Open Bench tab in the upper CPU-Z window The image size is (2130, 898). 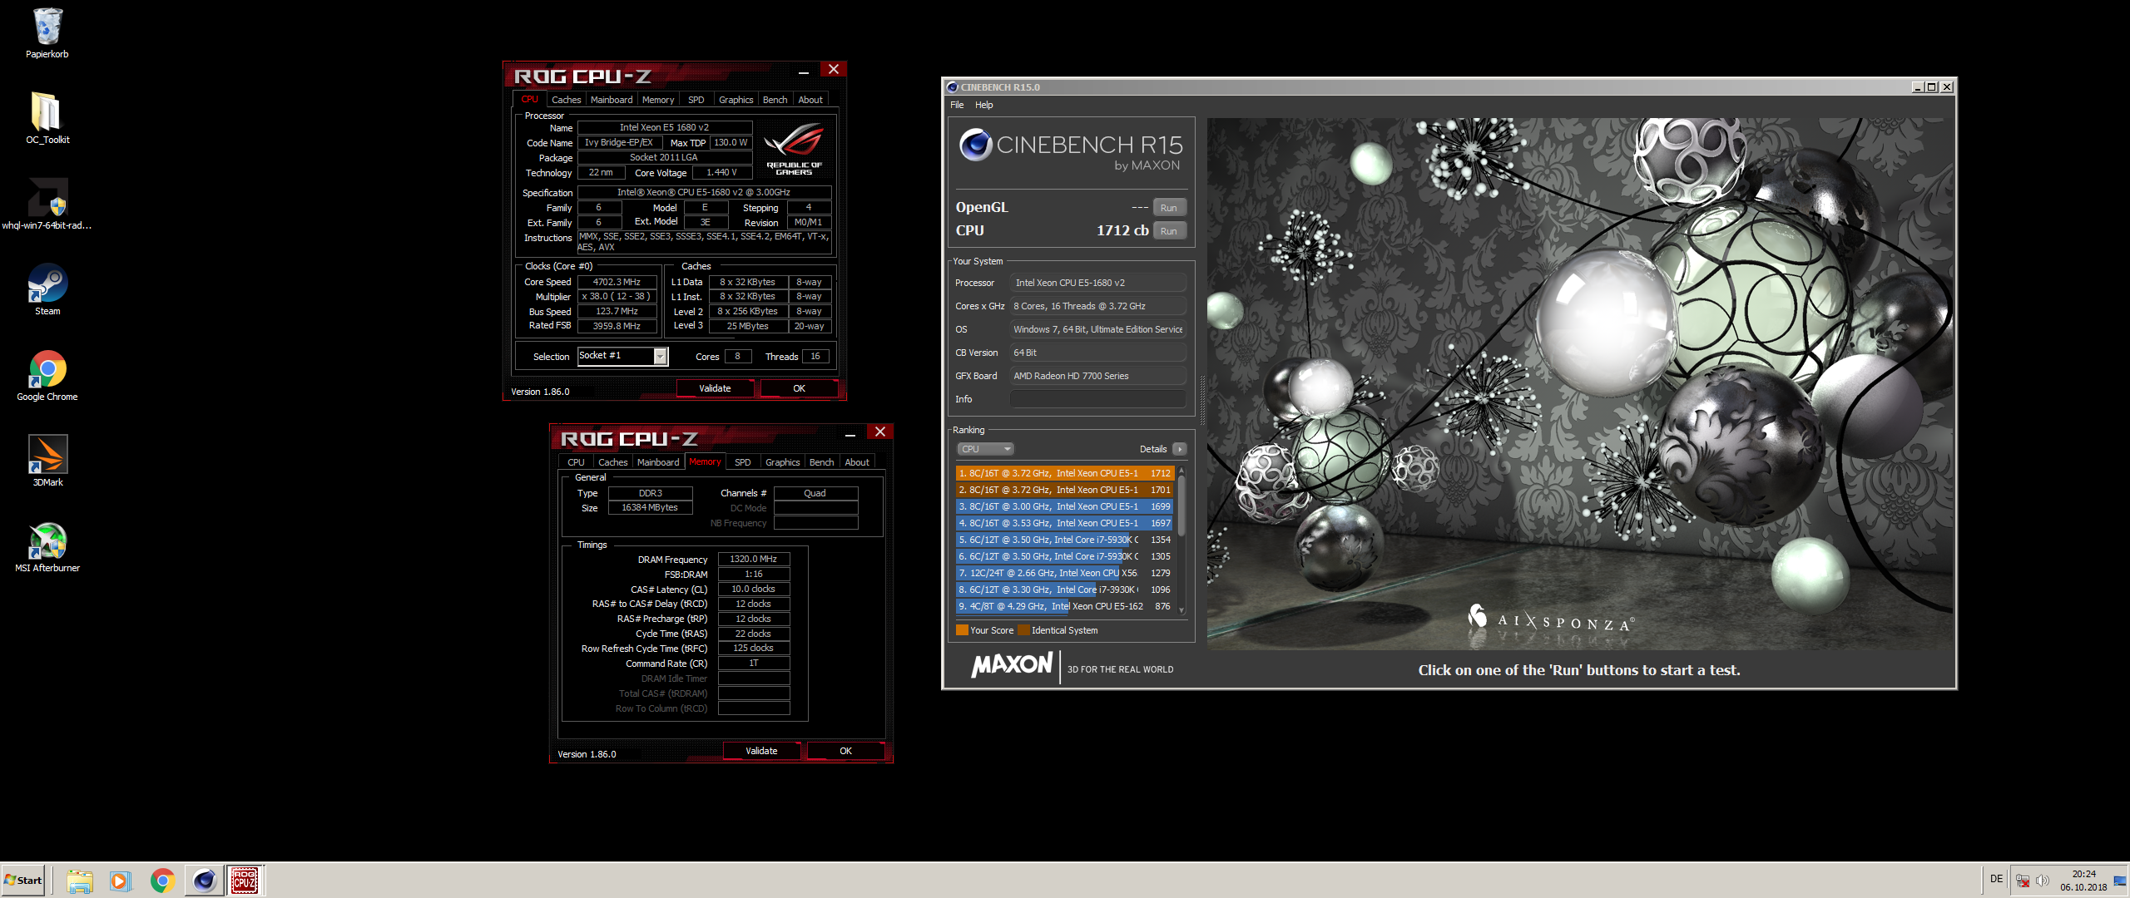click(775, 100)
